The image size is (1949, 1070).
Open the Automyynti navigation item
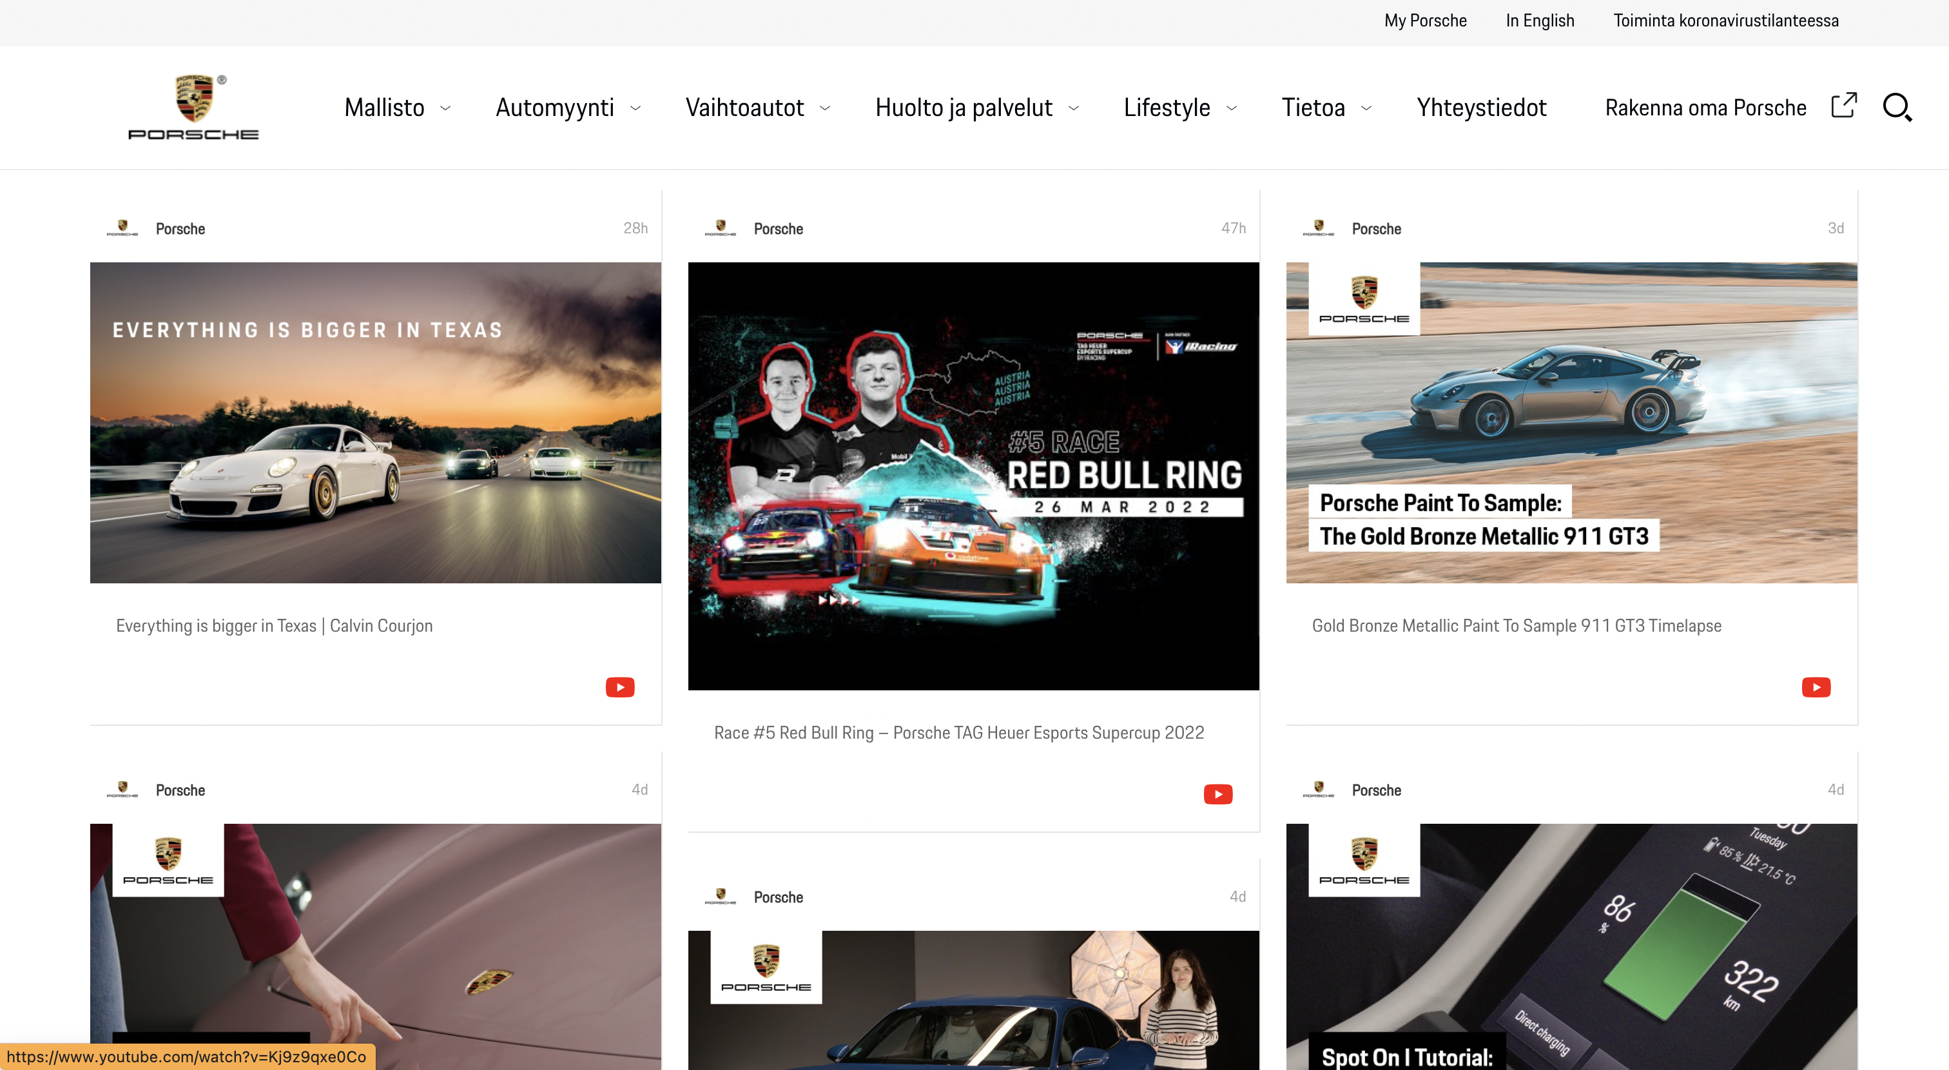554,108
